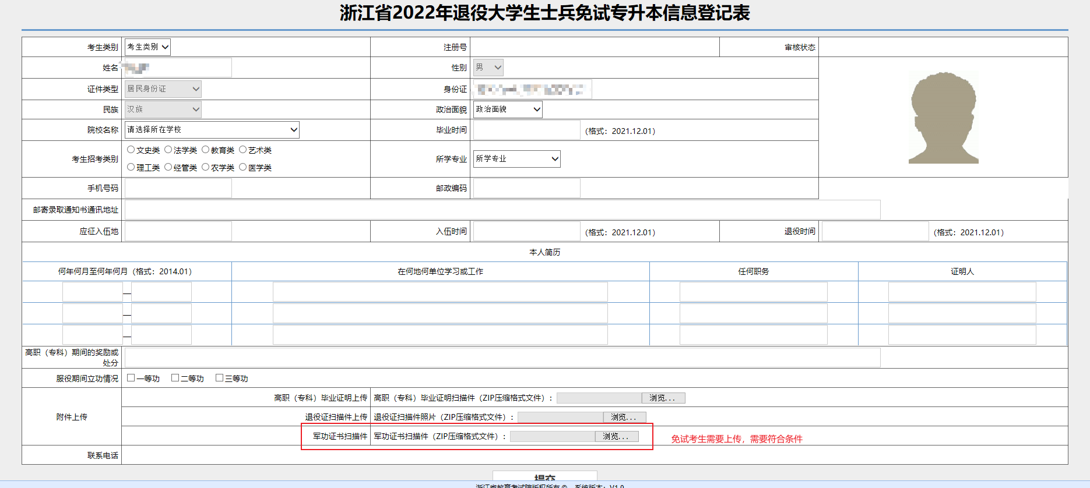The width and height of the screenshot is (1090, 488).
Task: Click the candidate photo placeholder
Action: [x=943, y=118]
